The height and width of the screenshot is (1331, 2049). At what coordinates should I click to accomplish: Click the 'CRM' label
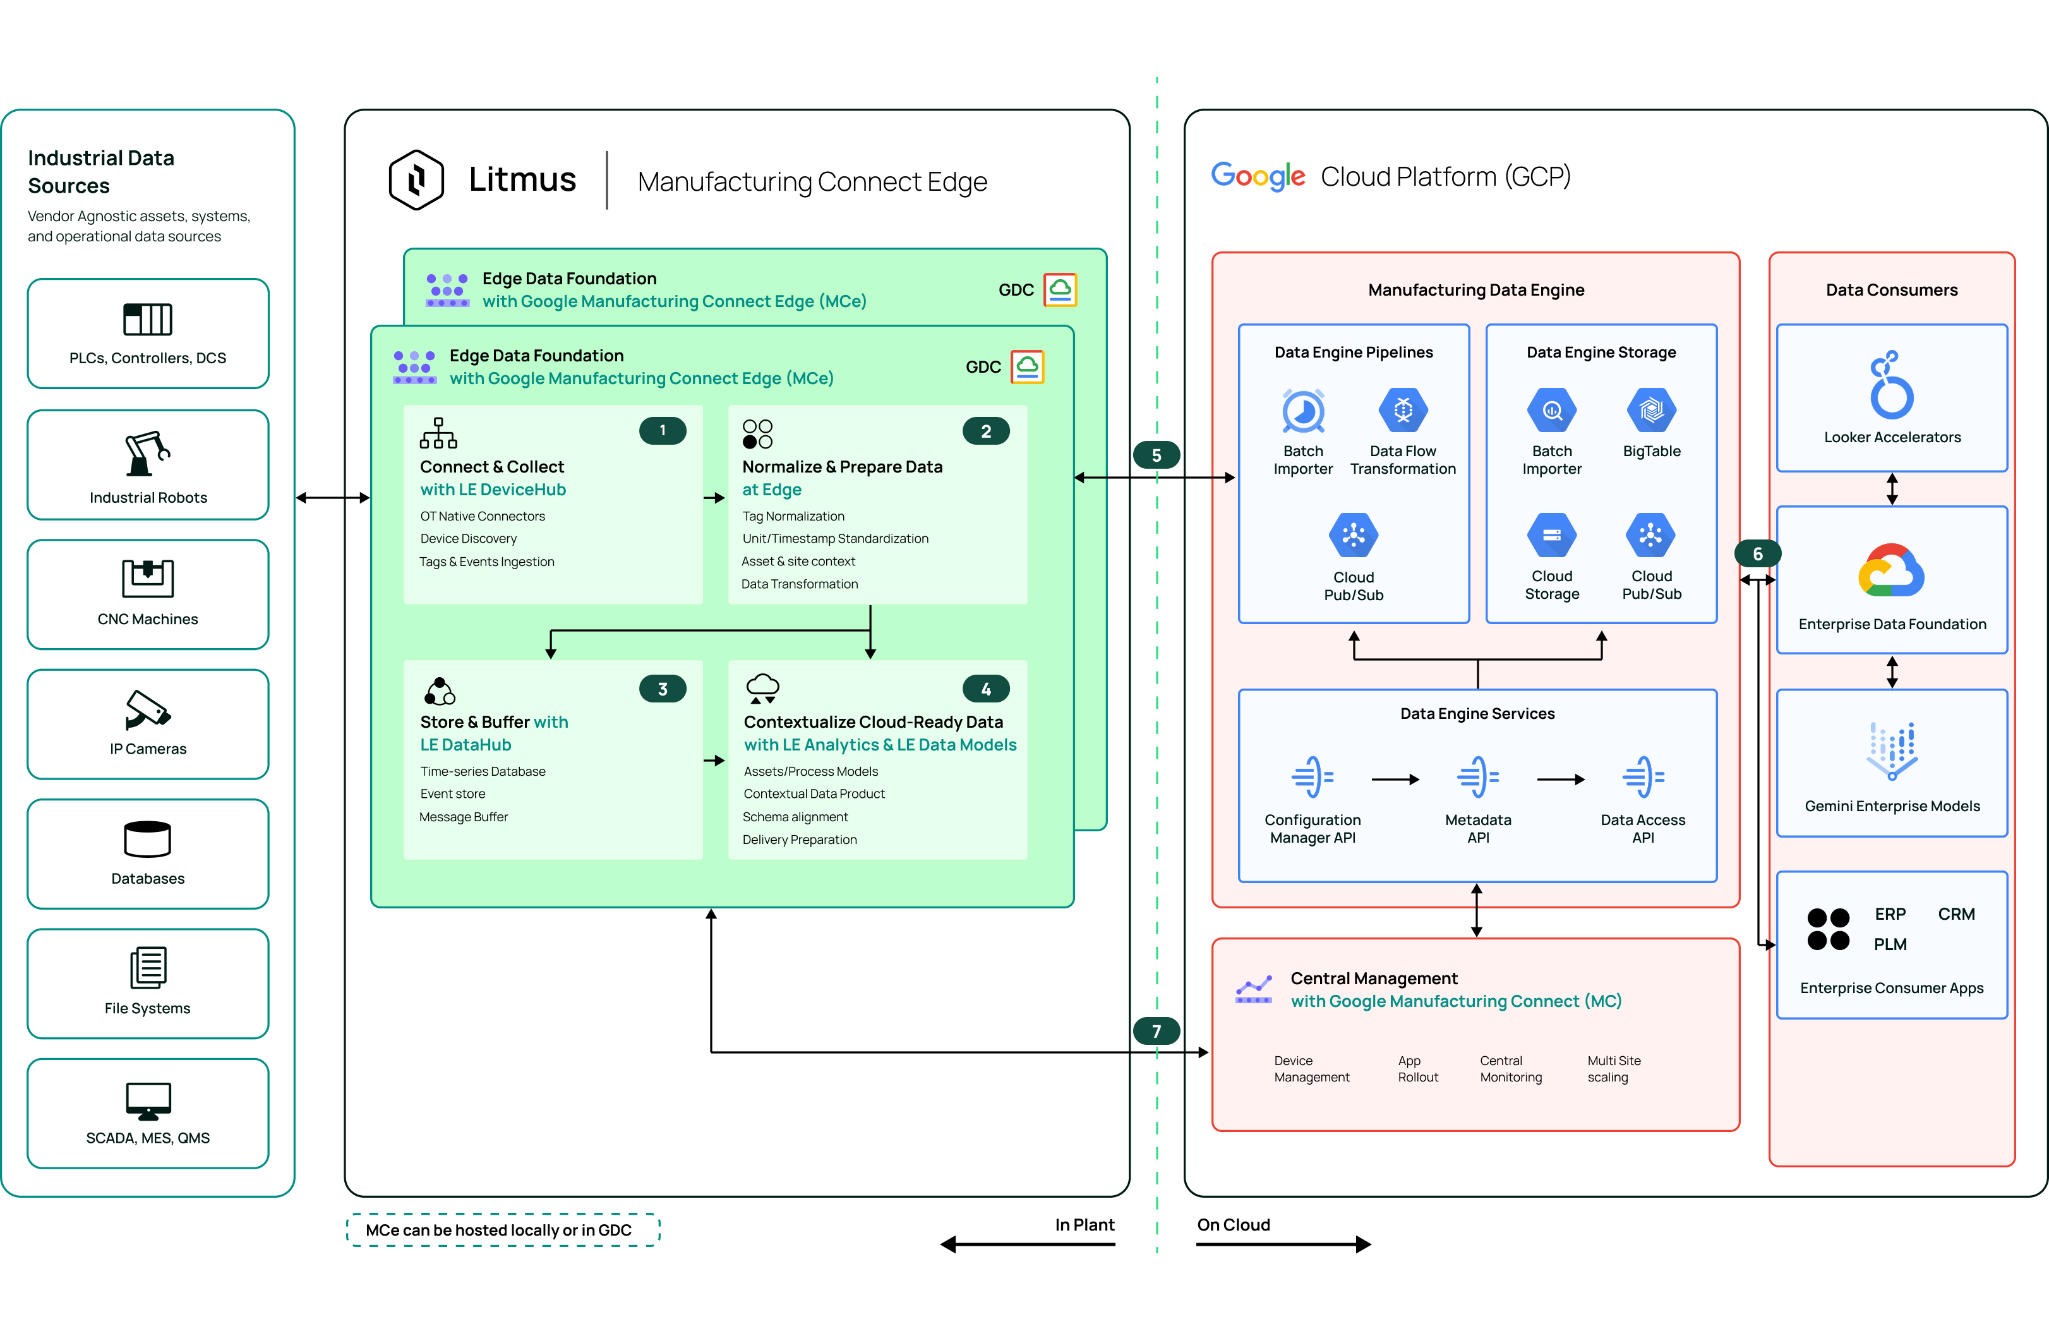(1956, 913)
